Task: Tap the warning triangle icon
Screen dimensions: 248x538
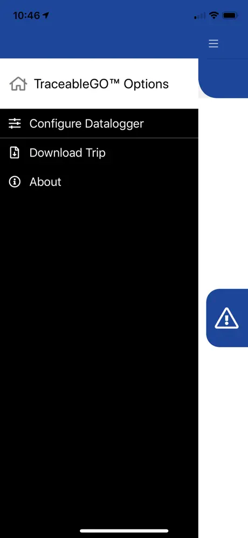Action: point(226,318)
